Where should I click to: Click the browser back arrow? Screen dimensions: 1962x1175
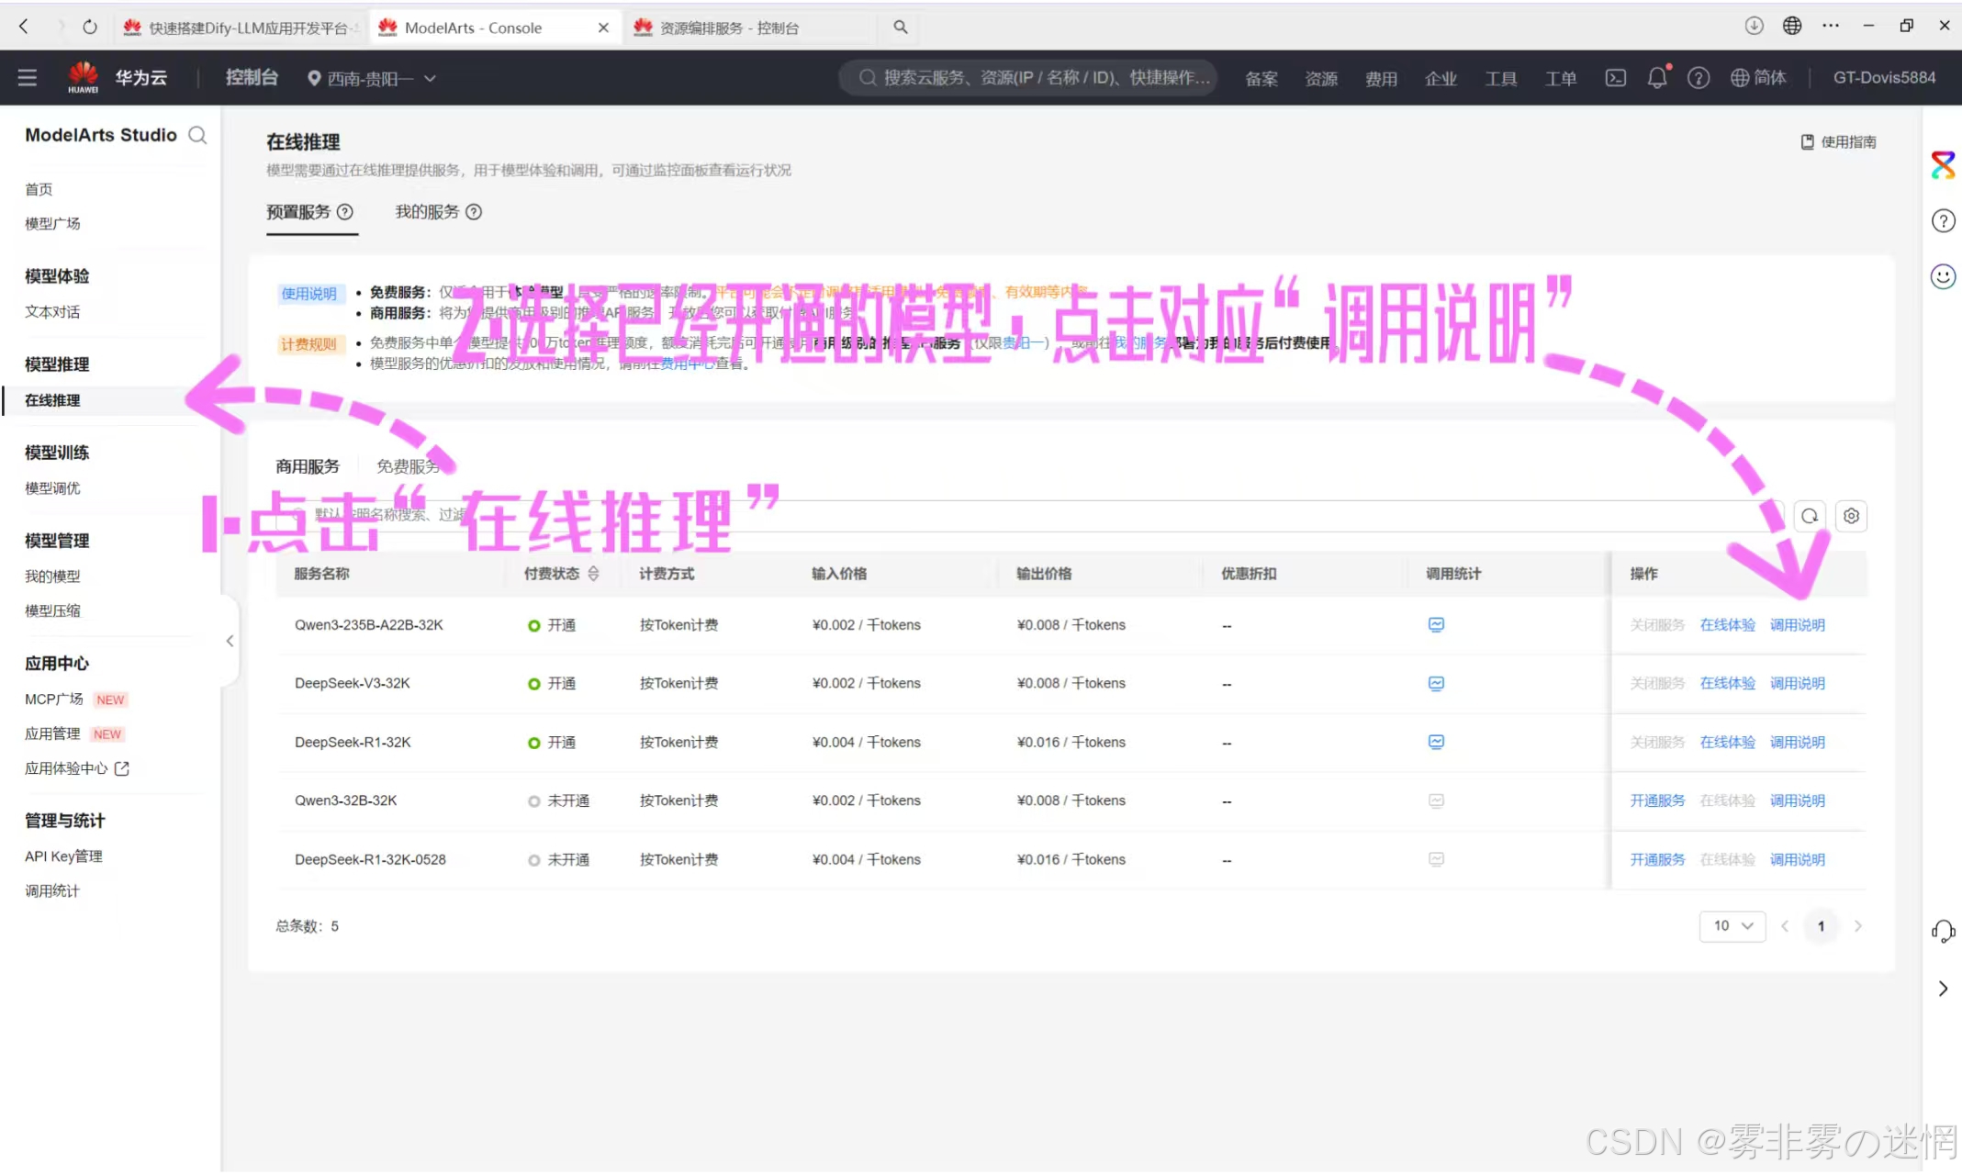pyautogui.click(x=25, y=27)
